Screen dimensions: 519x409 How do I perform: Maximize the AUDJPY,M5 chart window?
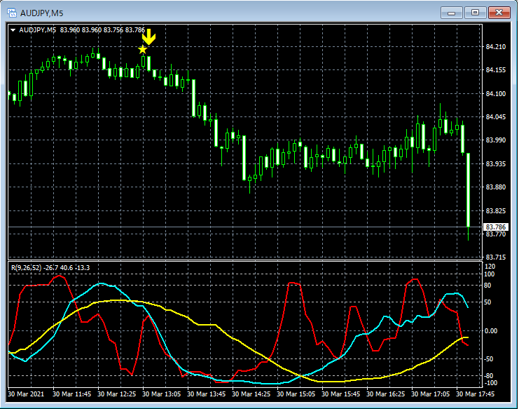(x=475, y=13)
